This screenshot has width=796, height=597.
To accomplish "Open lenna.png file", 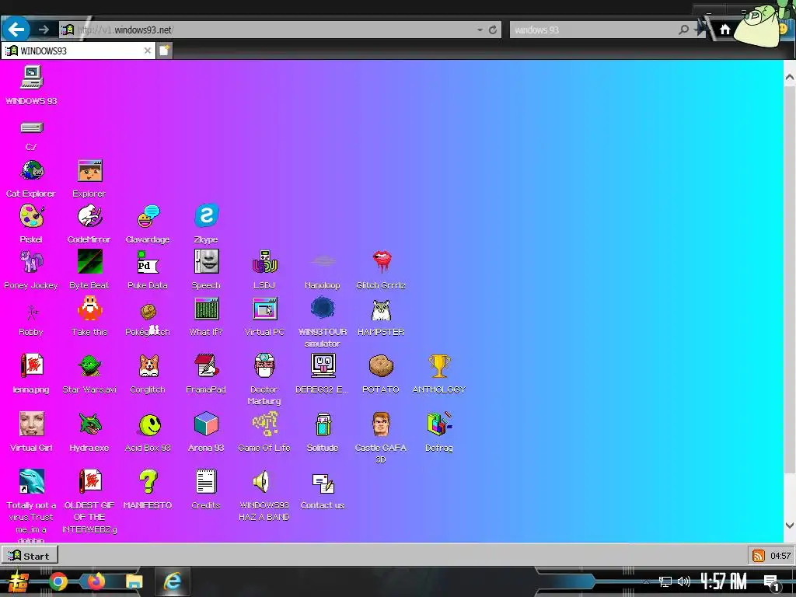I will pyautogui.click(x=31, y=366).
